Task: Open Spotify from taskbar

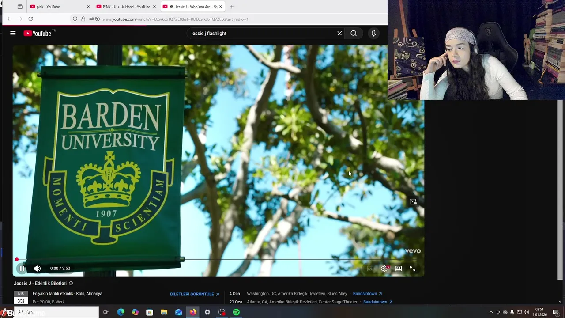Action: [237, 312]
